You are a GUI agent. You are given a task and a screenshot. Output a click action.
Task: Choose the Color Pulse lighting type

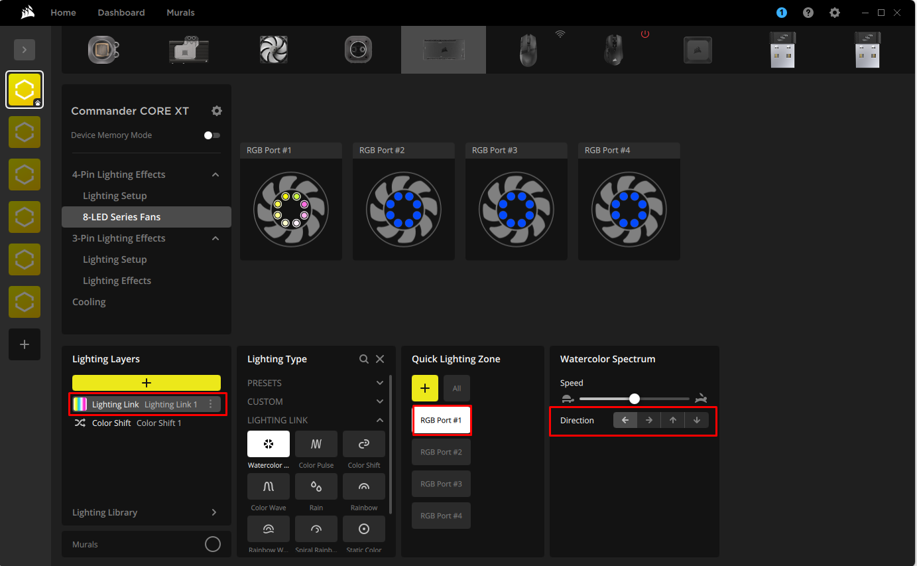pyautogui.click(x=316, y=444)
